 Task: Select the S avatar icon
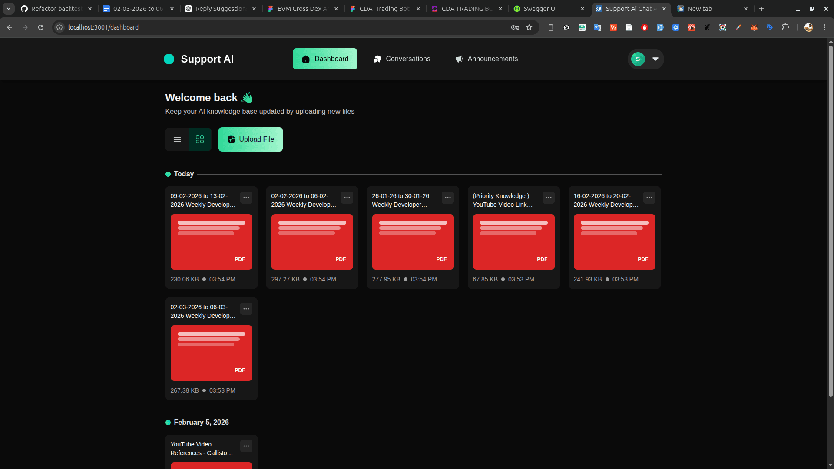coord(637,59)
